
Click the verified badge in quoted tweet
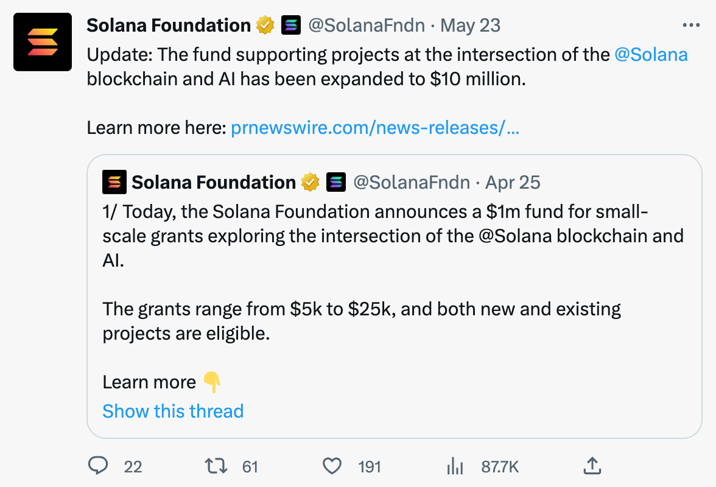(x=311, y=182)
